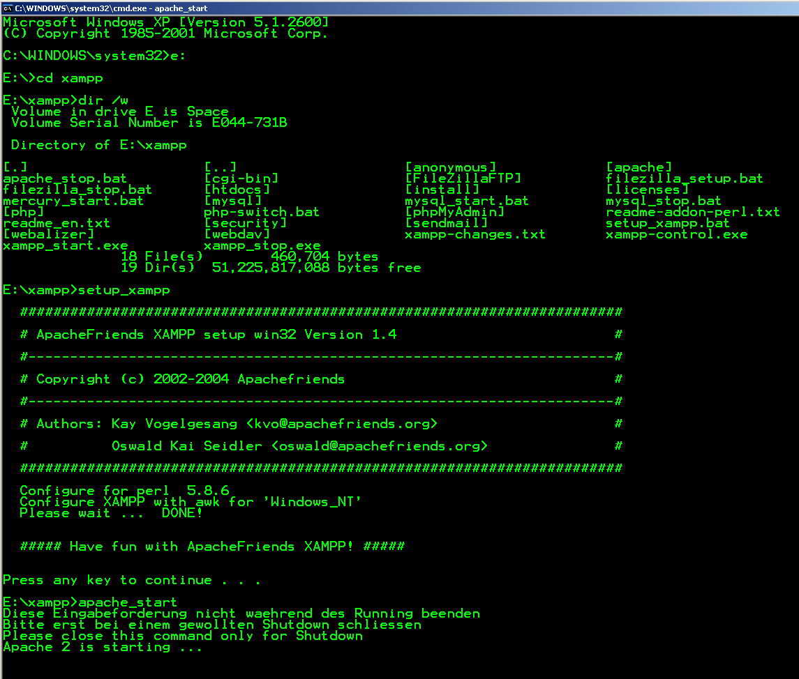The image size is (799, 679).
Task: Click xampp_stop.exe in the directory listing
Action: tap(262, 245)
